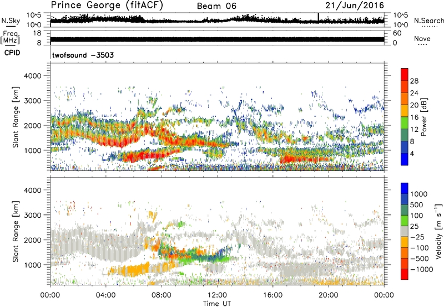Click the positive "100" Velocity color bar value
The height and width of the screenshot is (307, 444).
tap(417, 216)
